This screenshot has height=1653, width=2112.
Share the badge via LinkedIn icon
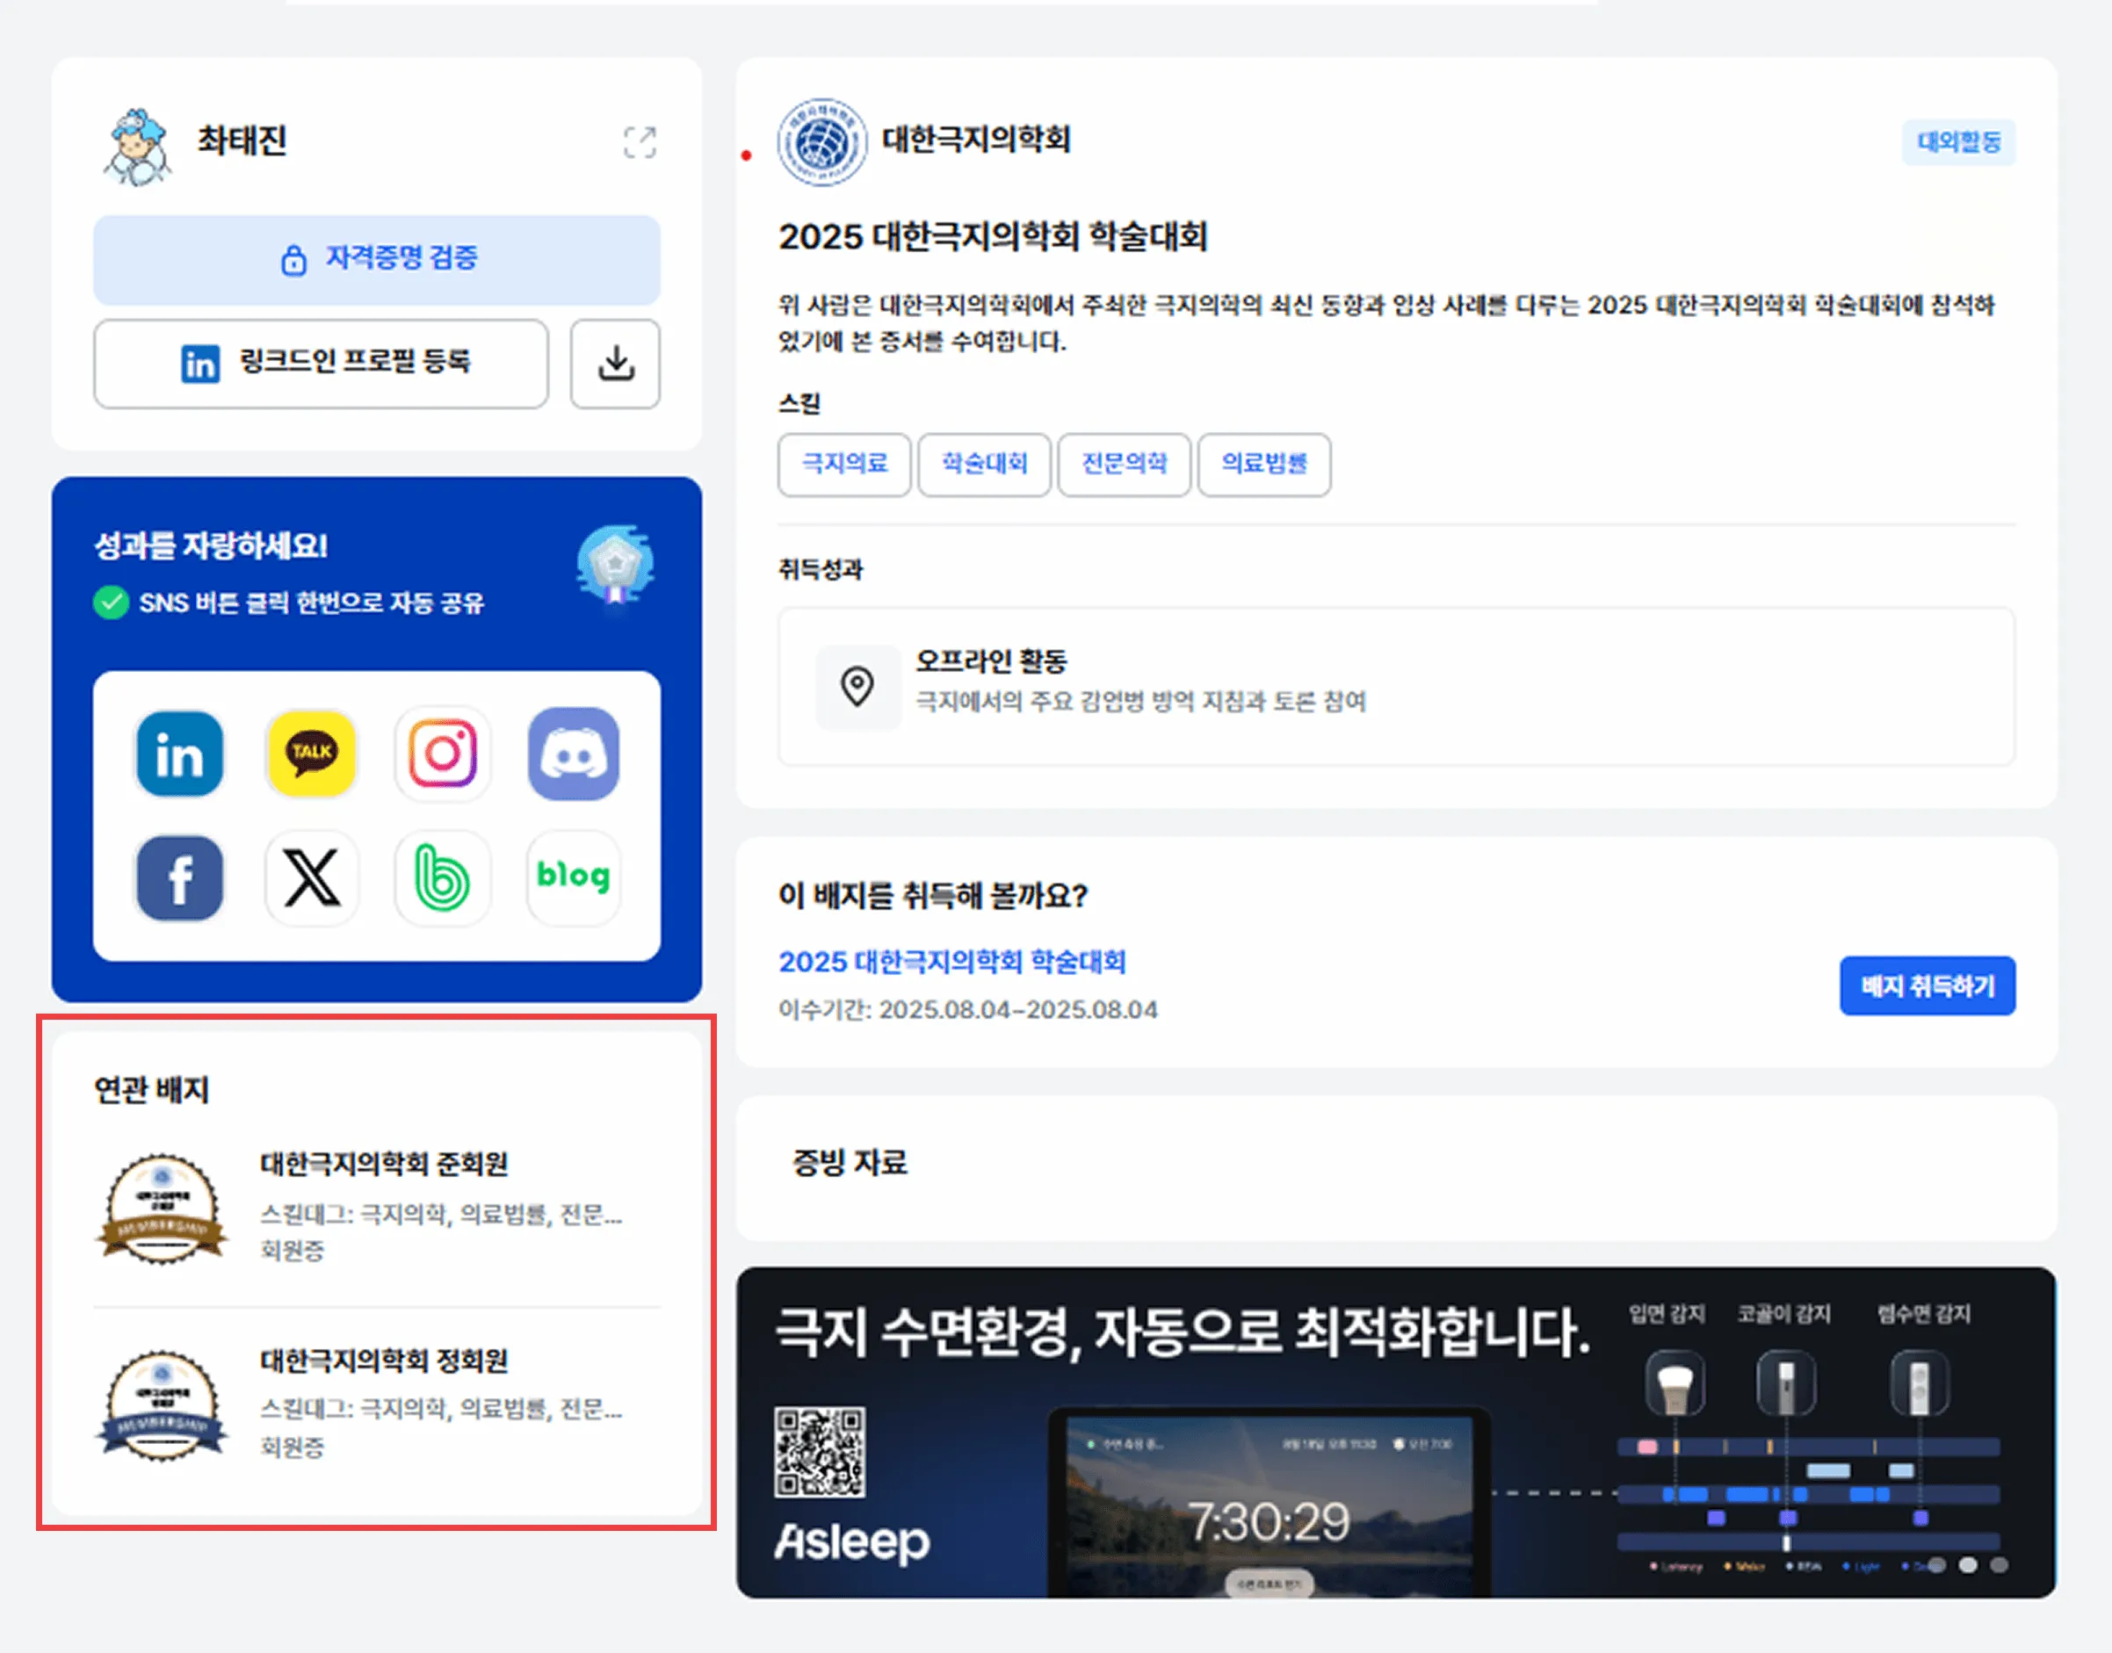tap(180, 754)
